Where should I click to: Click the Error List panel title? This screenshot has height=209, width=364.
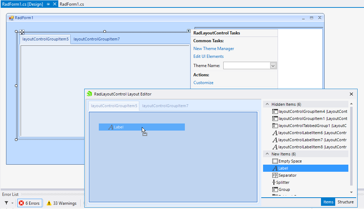[x=10, y=194]
